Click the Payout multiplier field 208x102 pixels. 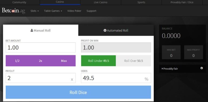41,78
